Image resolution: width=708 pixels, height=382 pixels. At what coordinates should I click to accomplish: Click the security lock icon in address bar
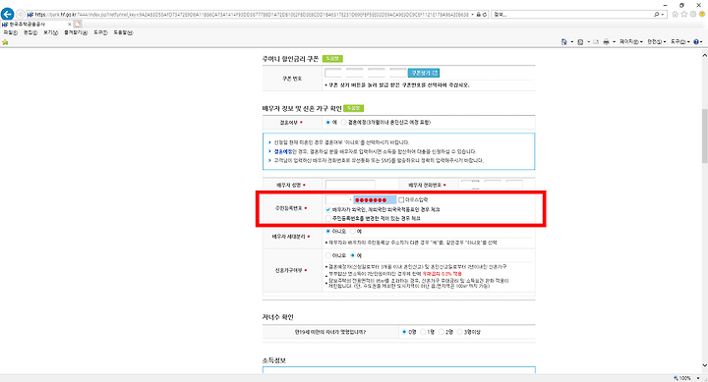pyautogui.click(x=479, y=15)
